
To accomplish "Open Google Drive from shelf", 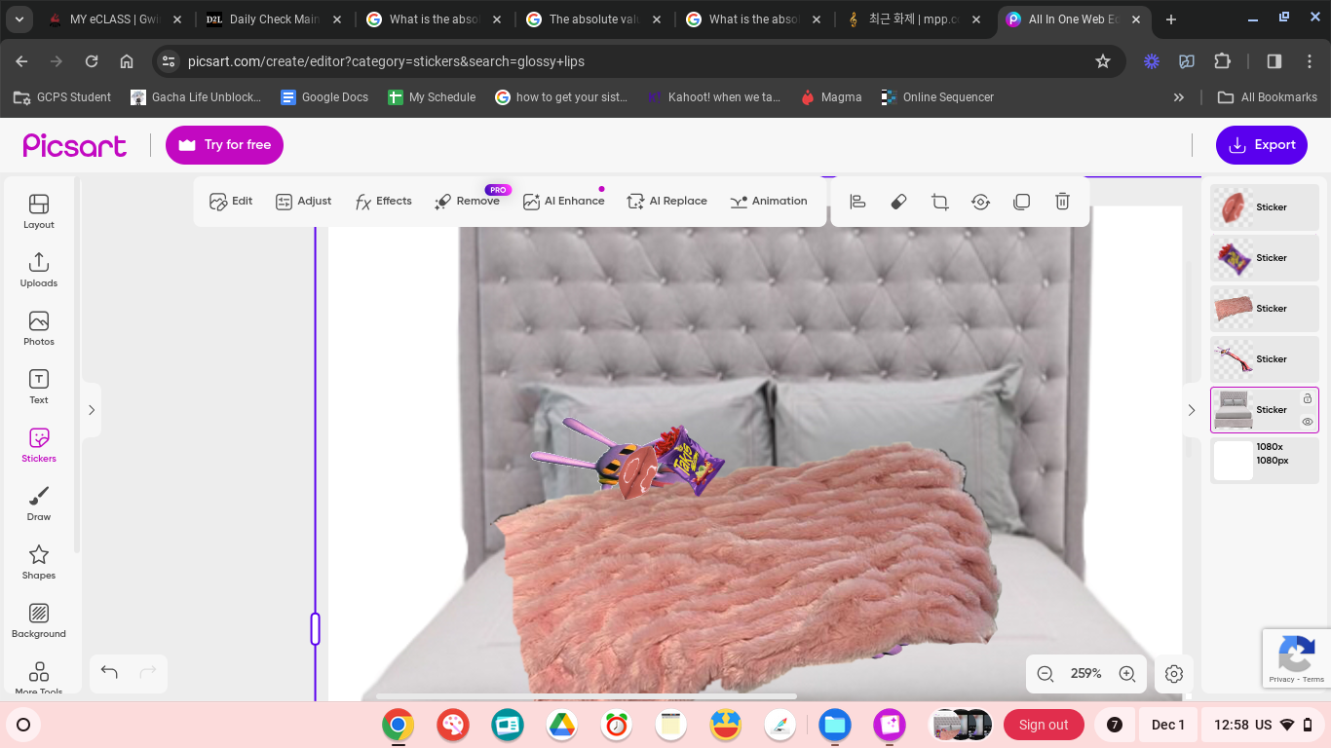I will 561,725.
